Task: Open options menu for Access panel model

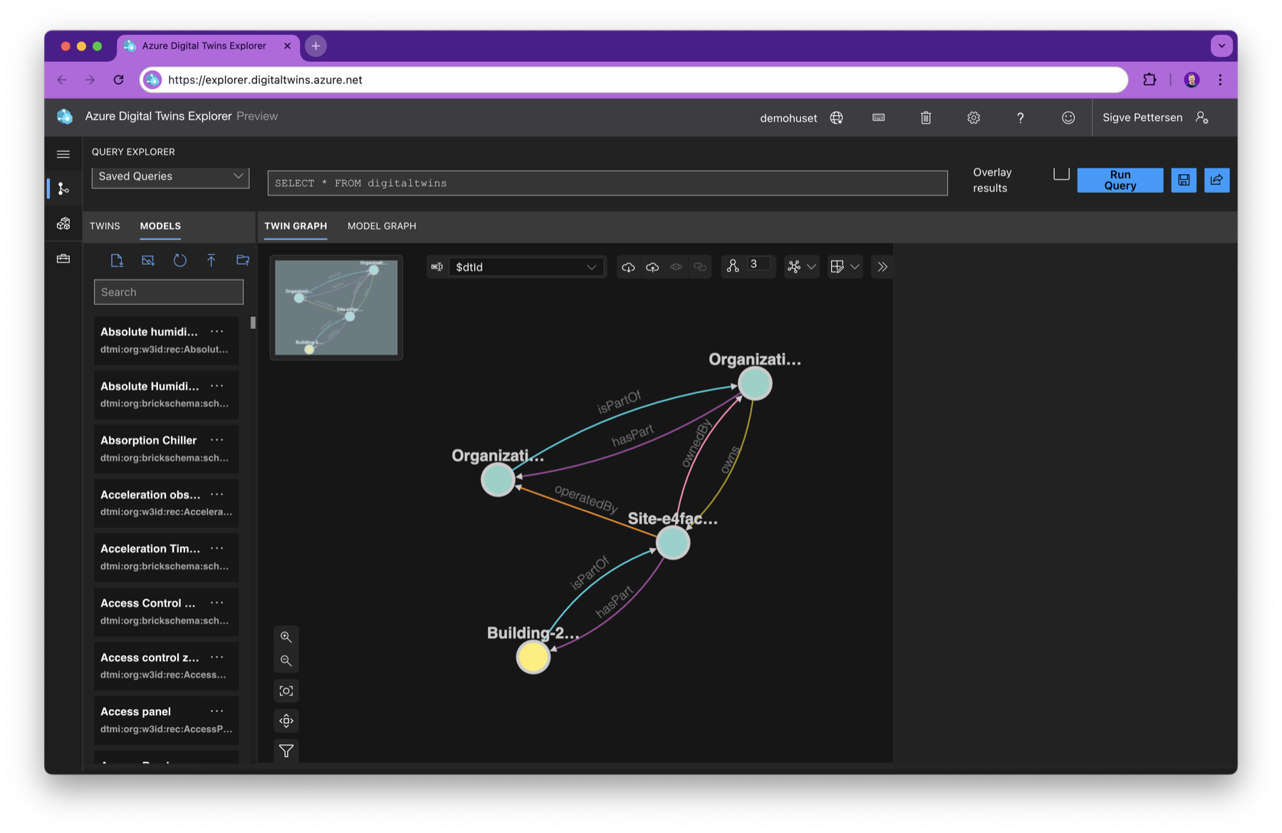Action: pos(217,711)
